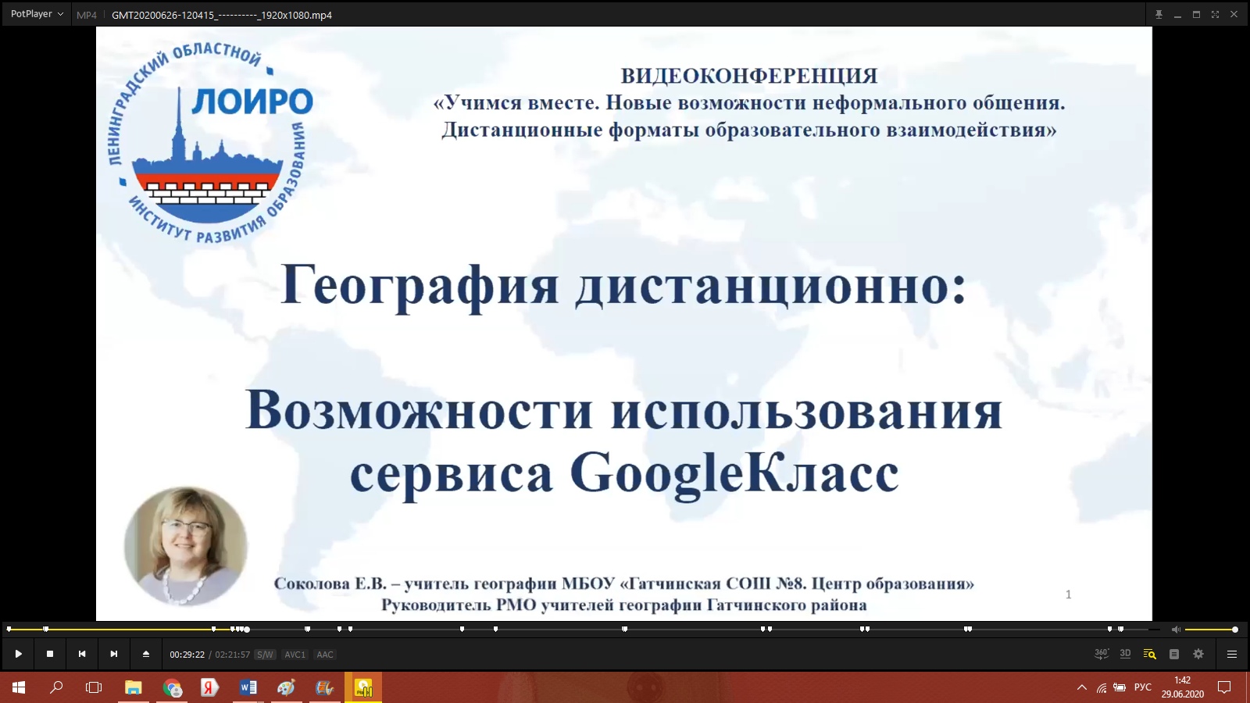Toggle the pin always-on-top icon
Image resolution: width=1250 pixels, height=703 pixels.
click(1159, 14)
